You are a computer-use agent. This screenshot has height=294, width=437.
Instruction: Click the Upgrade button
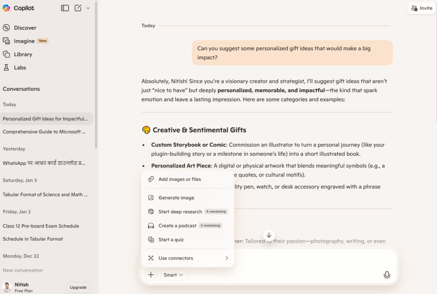point(78,287)
